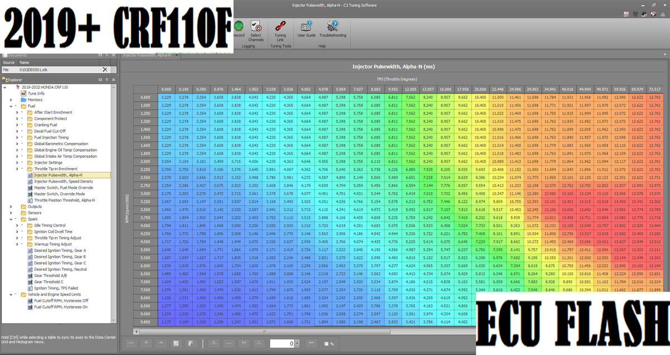
Task: Expand the Global Barometric Compensation folder
Action: coord(18,144)
